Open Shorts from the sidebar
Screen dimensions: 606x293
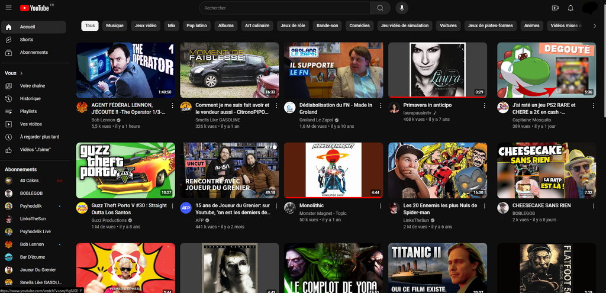[27, 40]
